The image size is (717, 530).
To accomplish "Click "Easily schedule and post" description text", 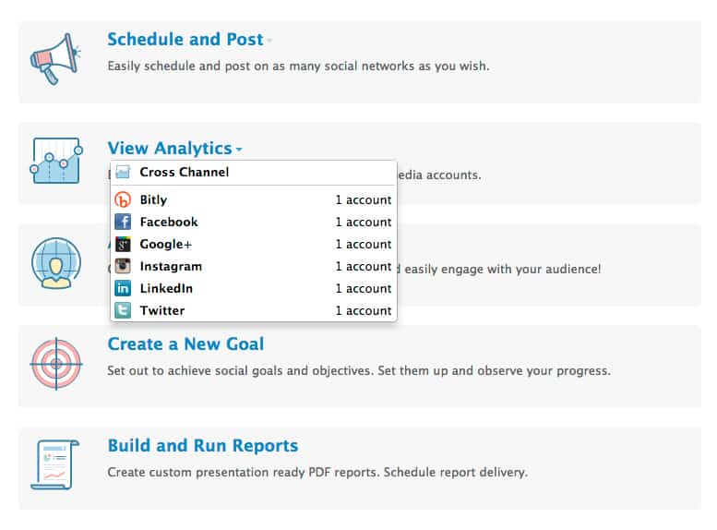I will point(298,66).
